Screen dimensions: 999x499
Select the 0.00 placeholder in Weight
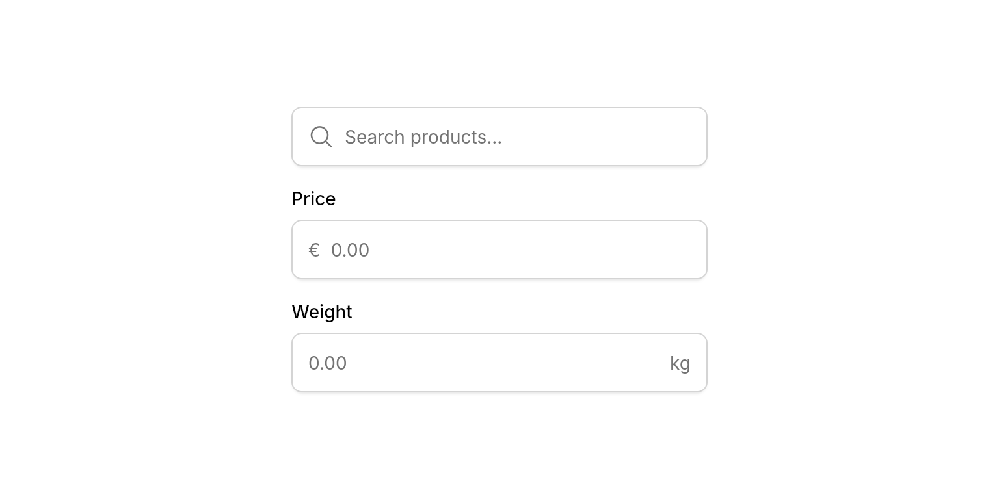328,363
